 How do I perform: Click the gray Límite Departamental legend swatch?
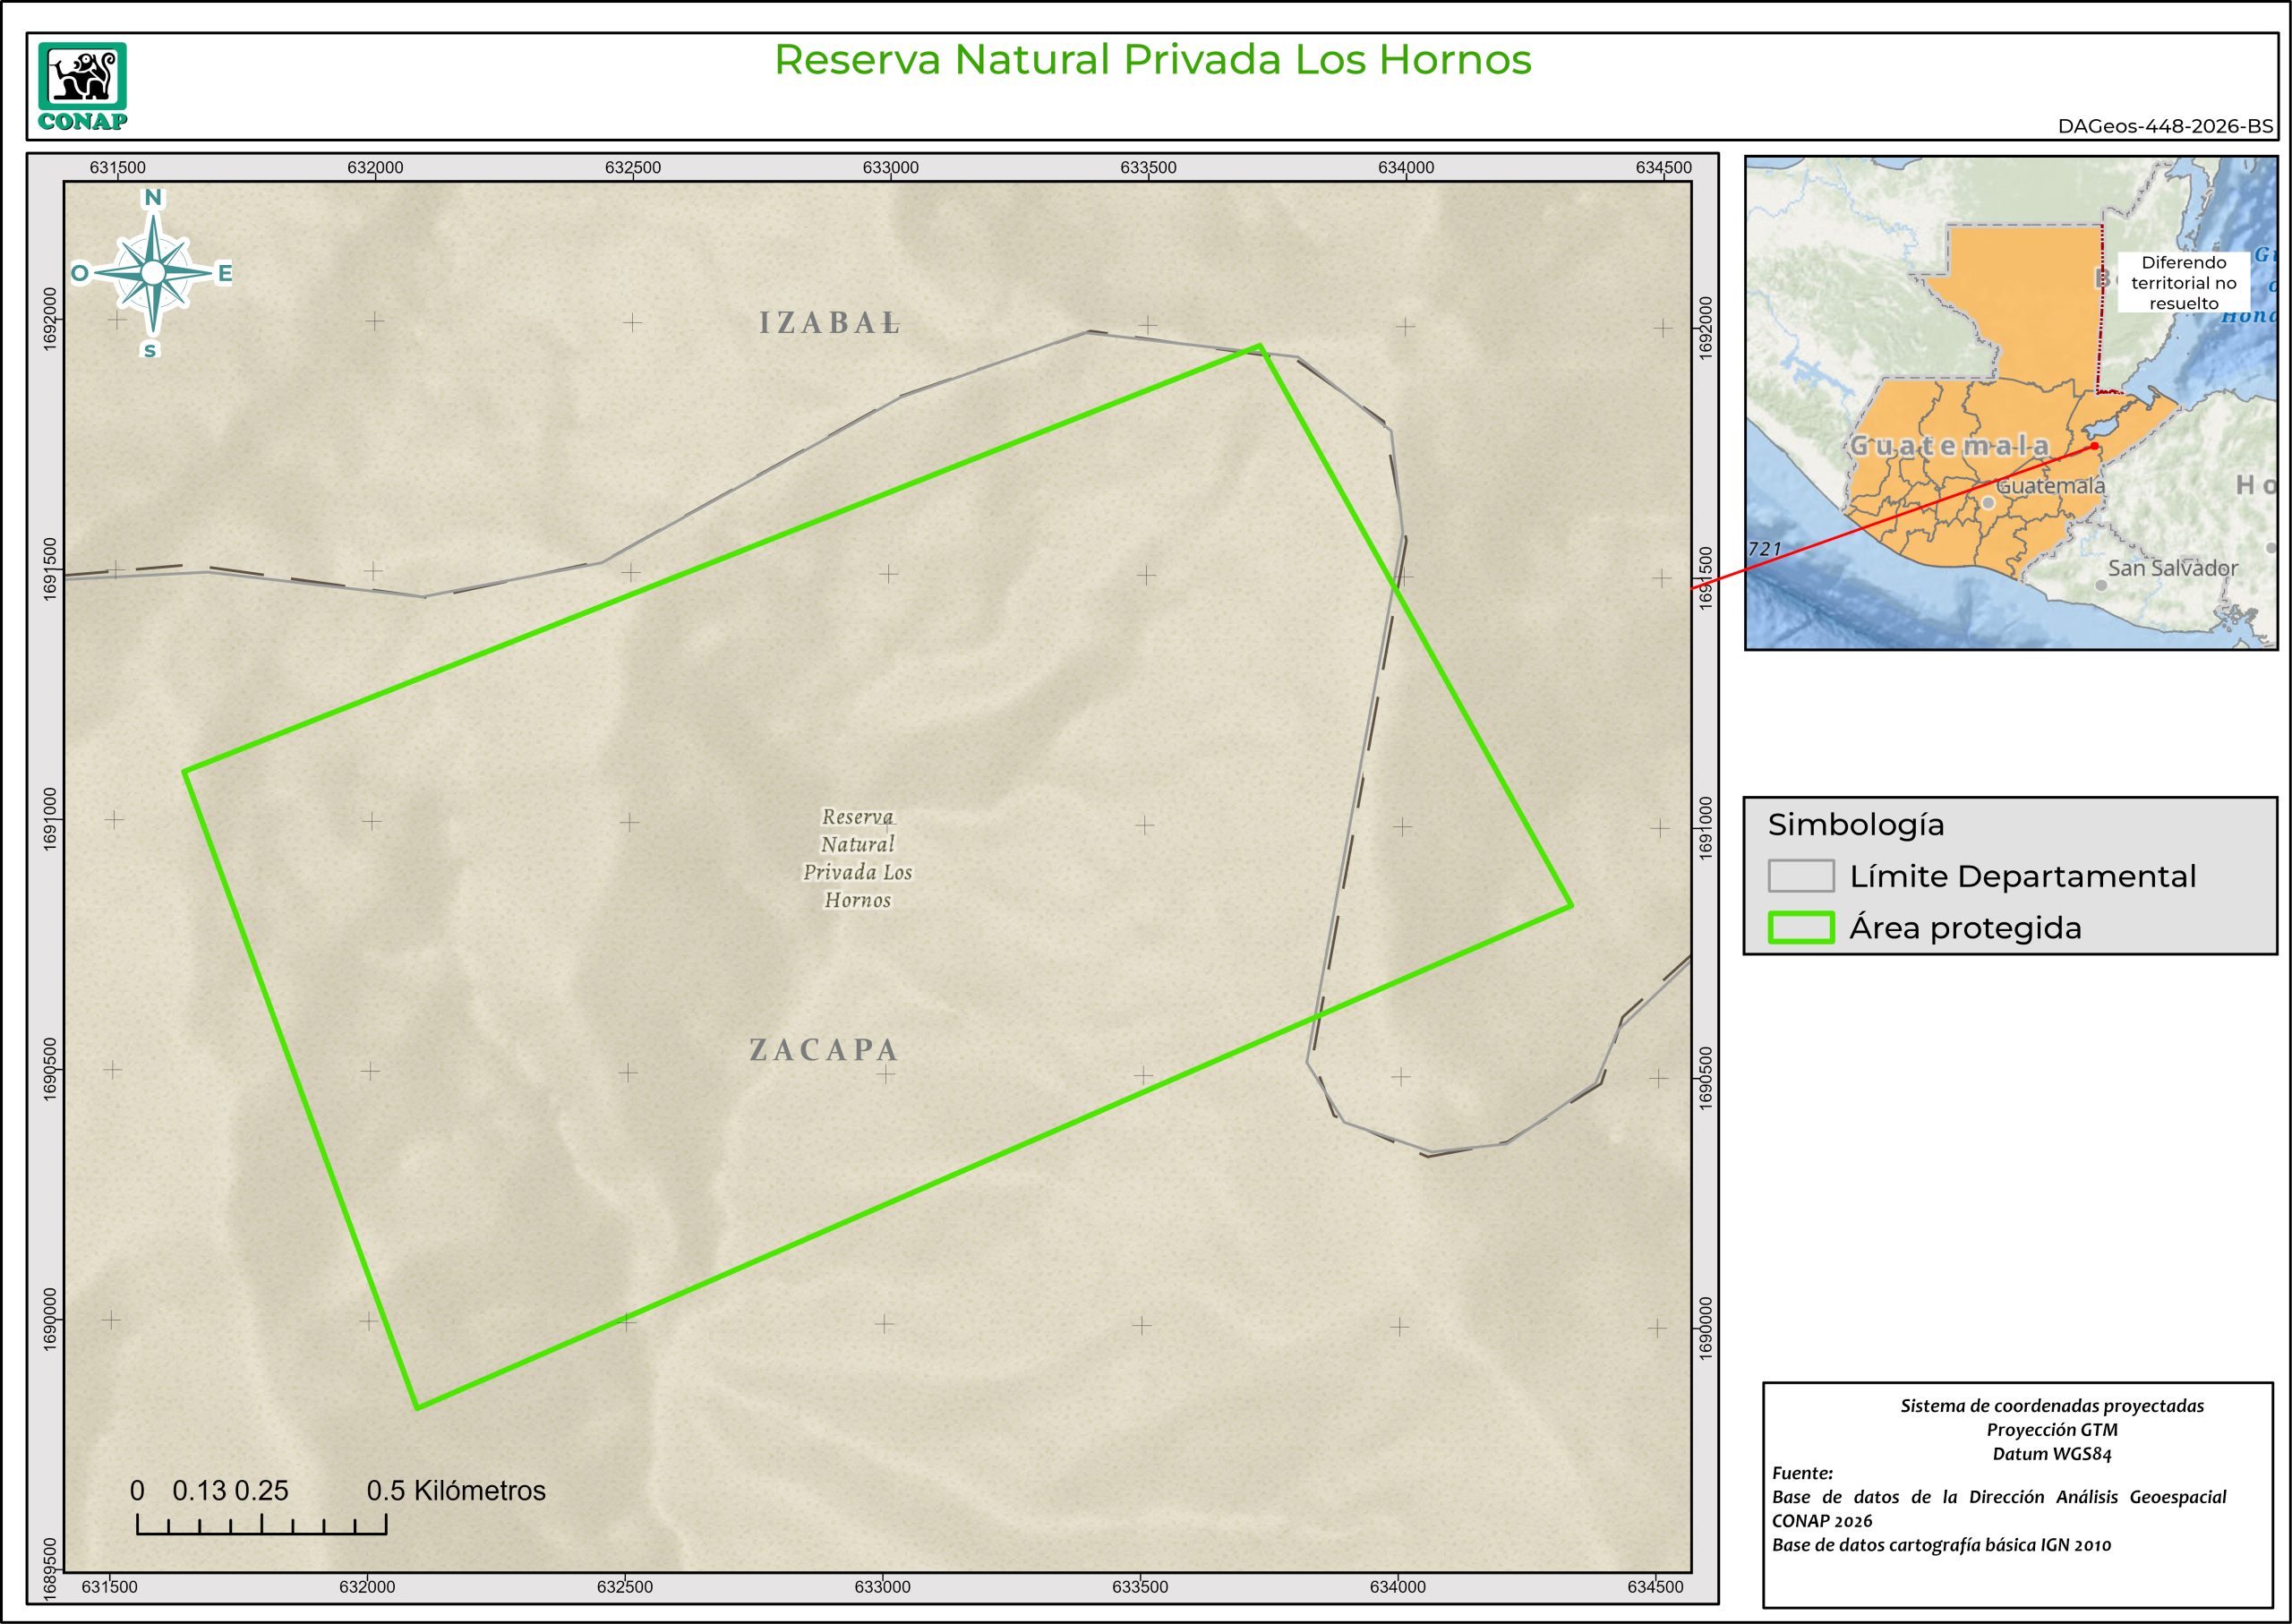click(x=1800, y=876)
